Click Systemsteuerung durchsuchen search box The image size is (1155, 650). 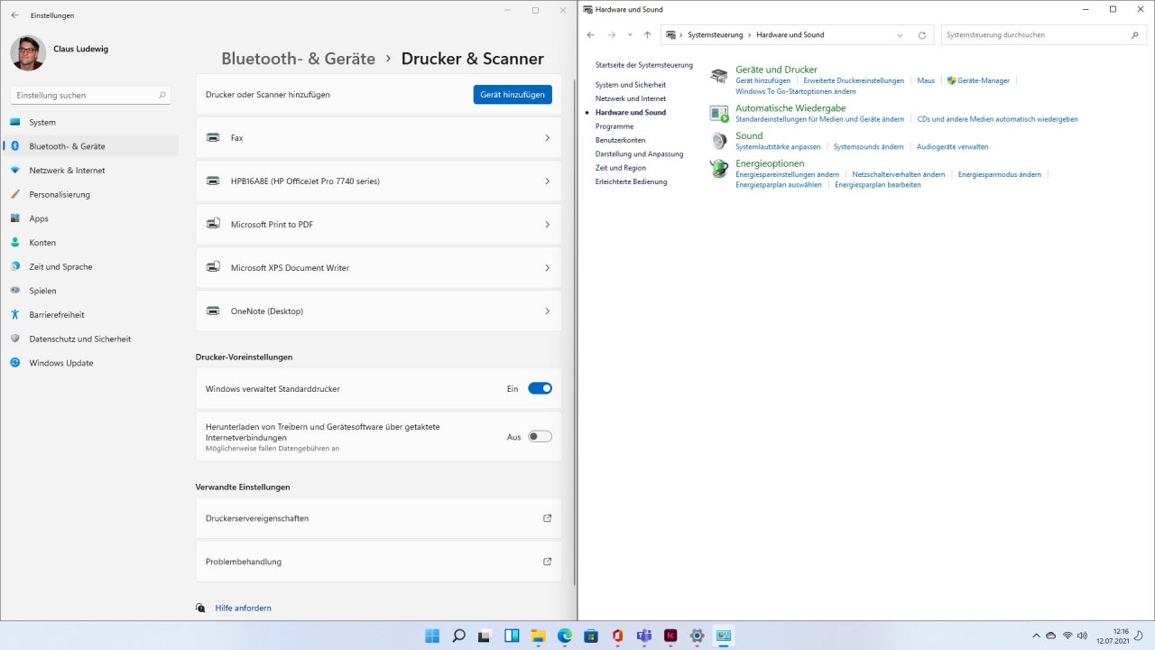point(1043,35)
